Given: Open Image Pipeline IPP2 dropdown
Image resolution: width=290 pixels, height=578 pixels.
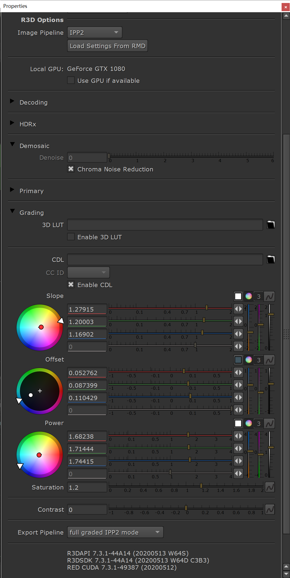Looking at the screenshot, I should coord(94,33).
